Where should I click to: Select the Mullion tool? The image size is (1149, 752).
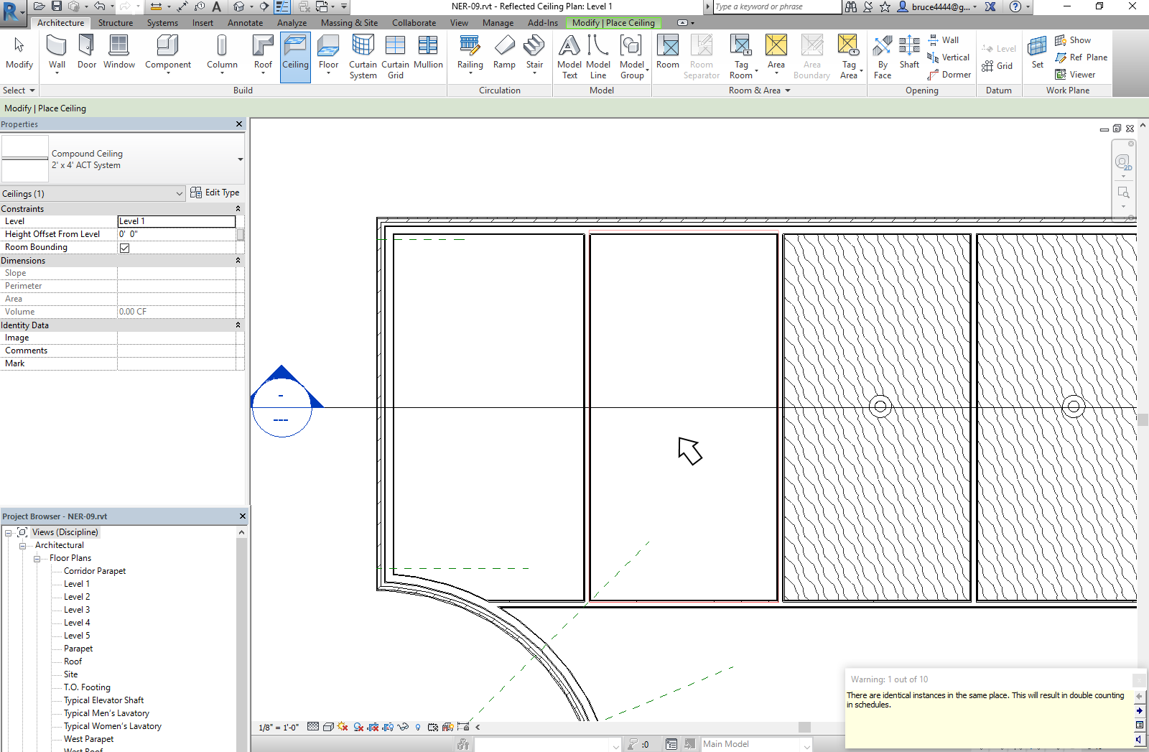428,54
